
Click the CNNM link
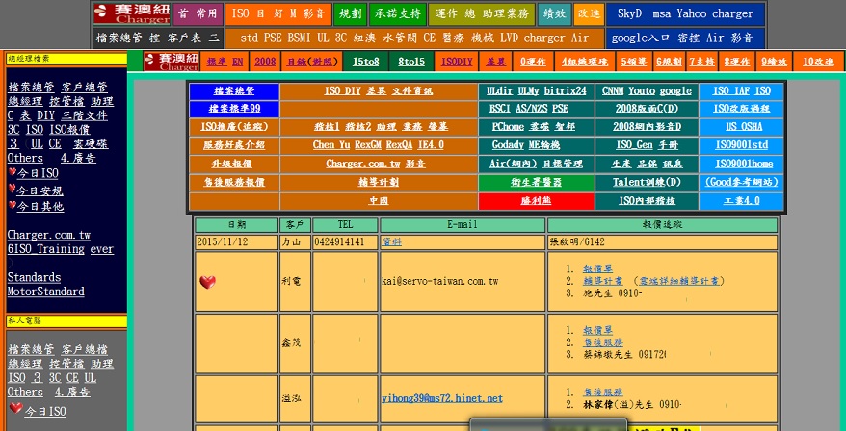coord(614,91)
